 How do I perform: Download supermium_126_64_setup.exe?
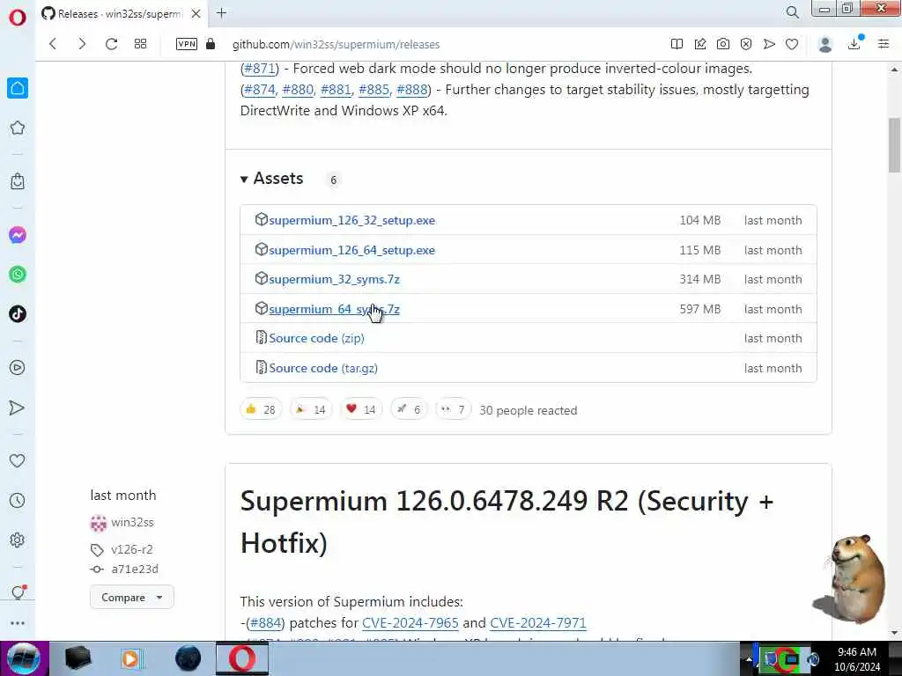[351, 250]
